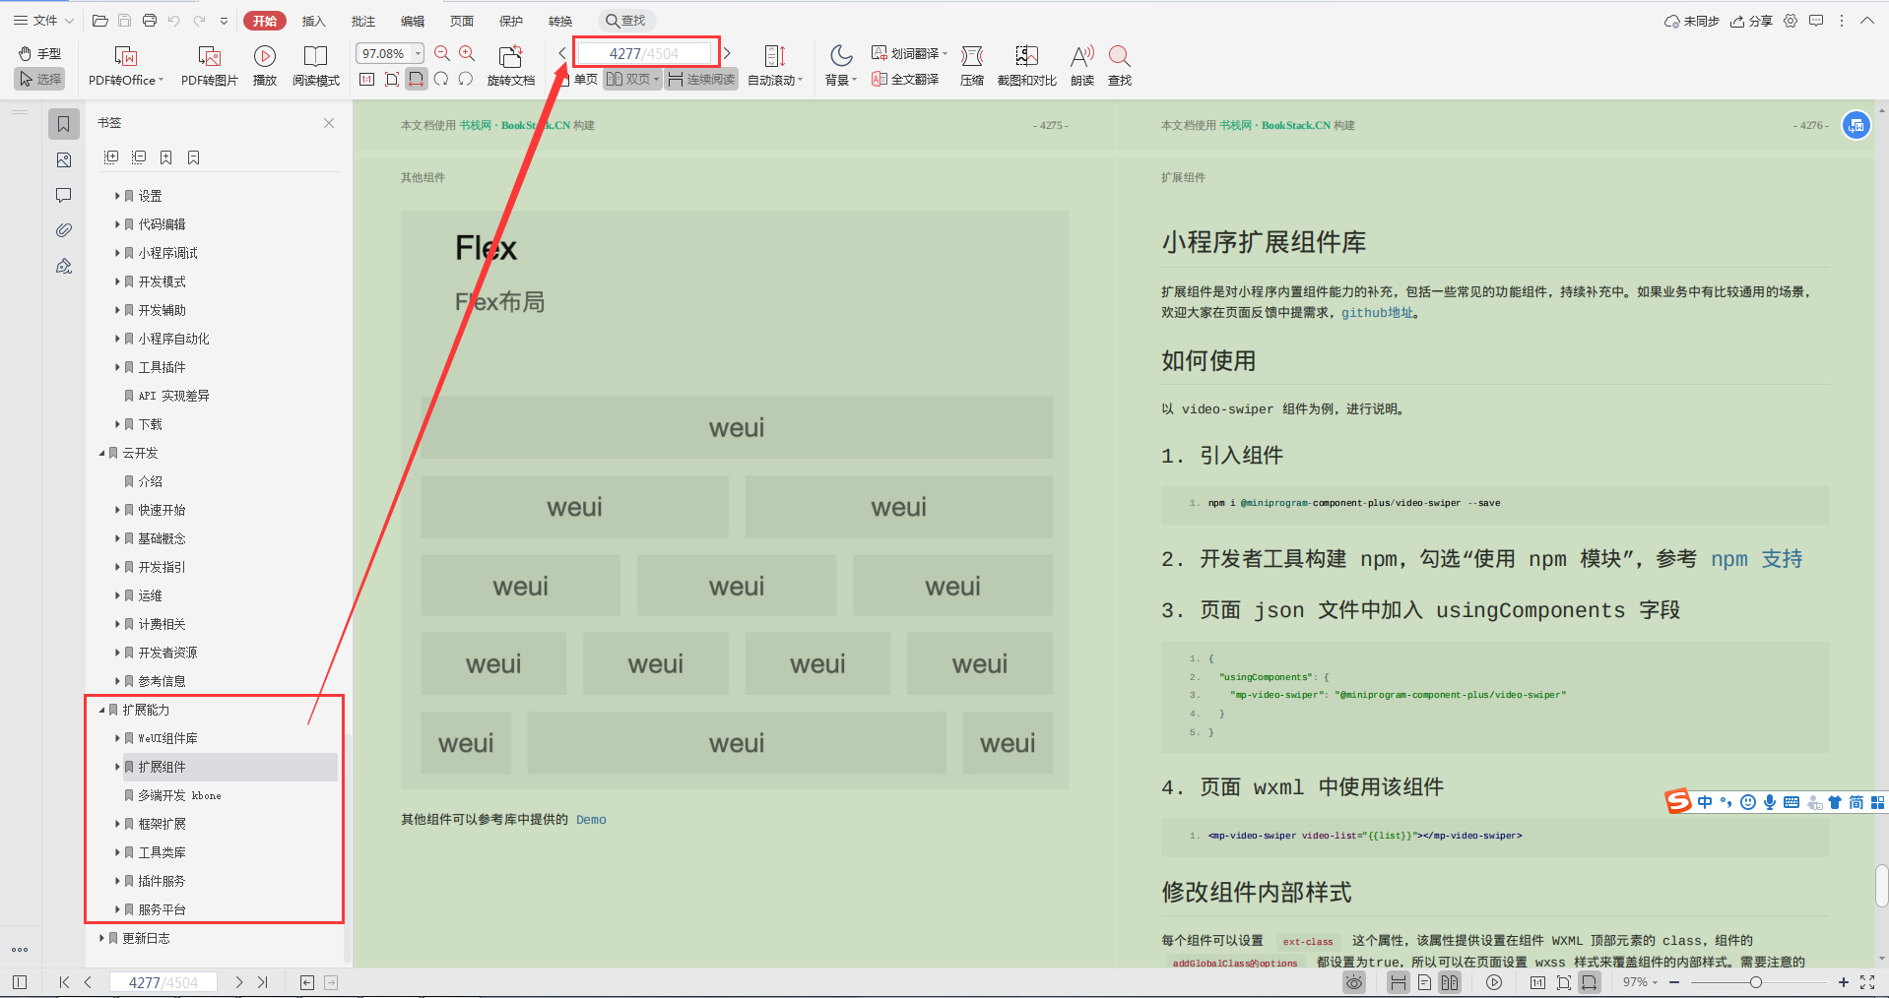Screen dimensions: 1889x998
Task: Open the comments panel in left sidebar
Action: 64,195
